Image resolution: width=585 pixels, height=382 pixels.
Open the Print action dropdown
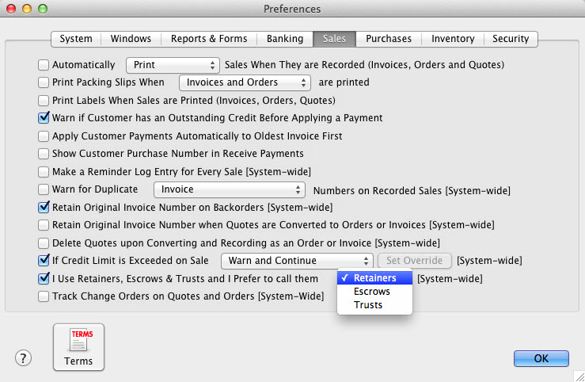173,65
